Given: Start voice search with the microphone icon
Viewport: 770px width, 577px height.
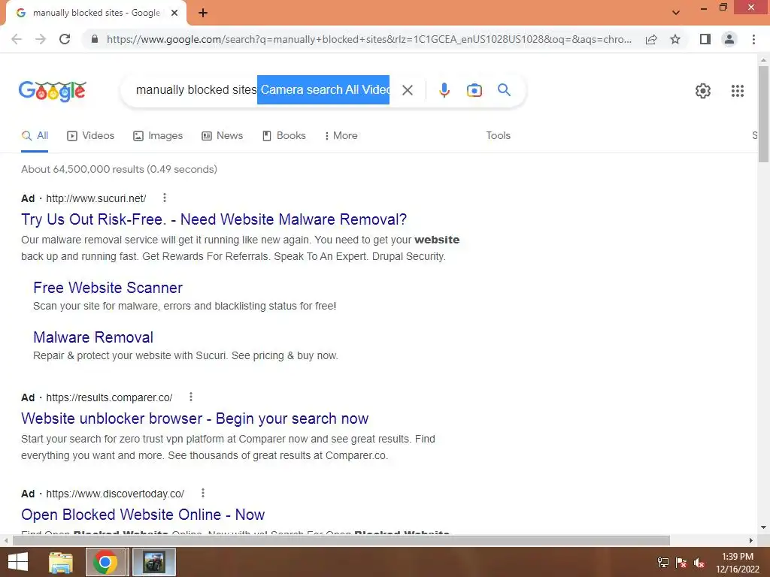Looking at the screenshot, I should pyautogui.click(x=444, y=90).
